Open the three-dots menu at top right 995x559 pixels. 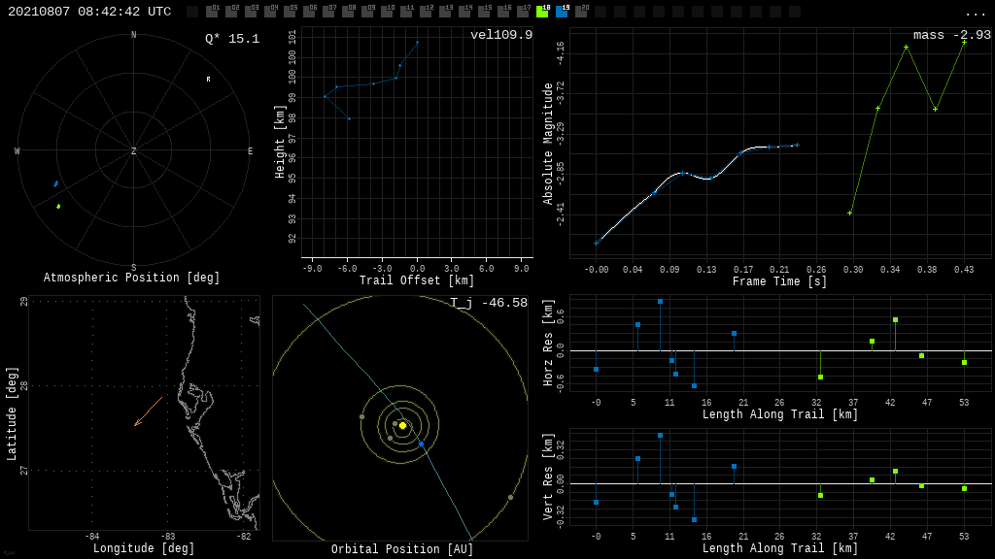tap(975, 14)
